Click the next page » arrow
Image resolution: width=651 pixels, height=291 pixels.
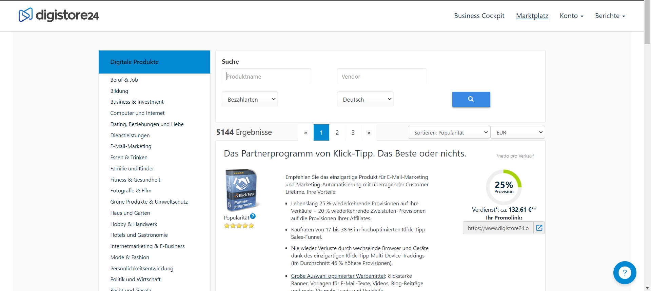click(x=369, y=132)
